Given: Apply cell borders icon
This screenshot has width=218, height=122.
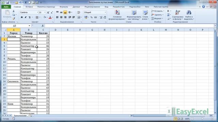Looking at the screenshot, I should 37,17.
